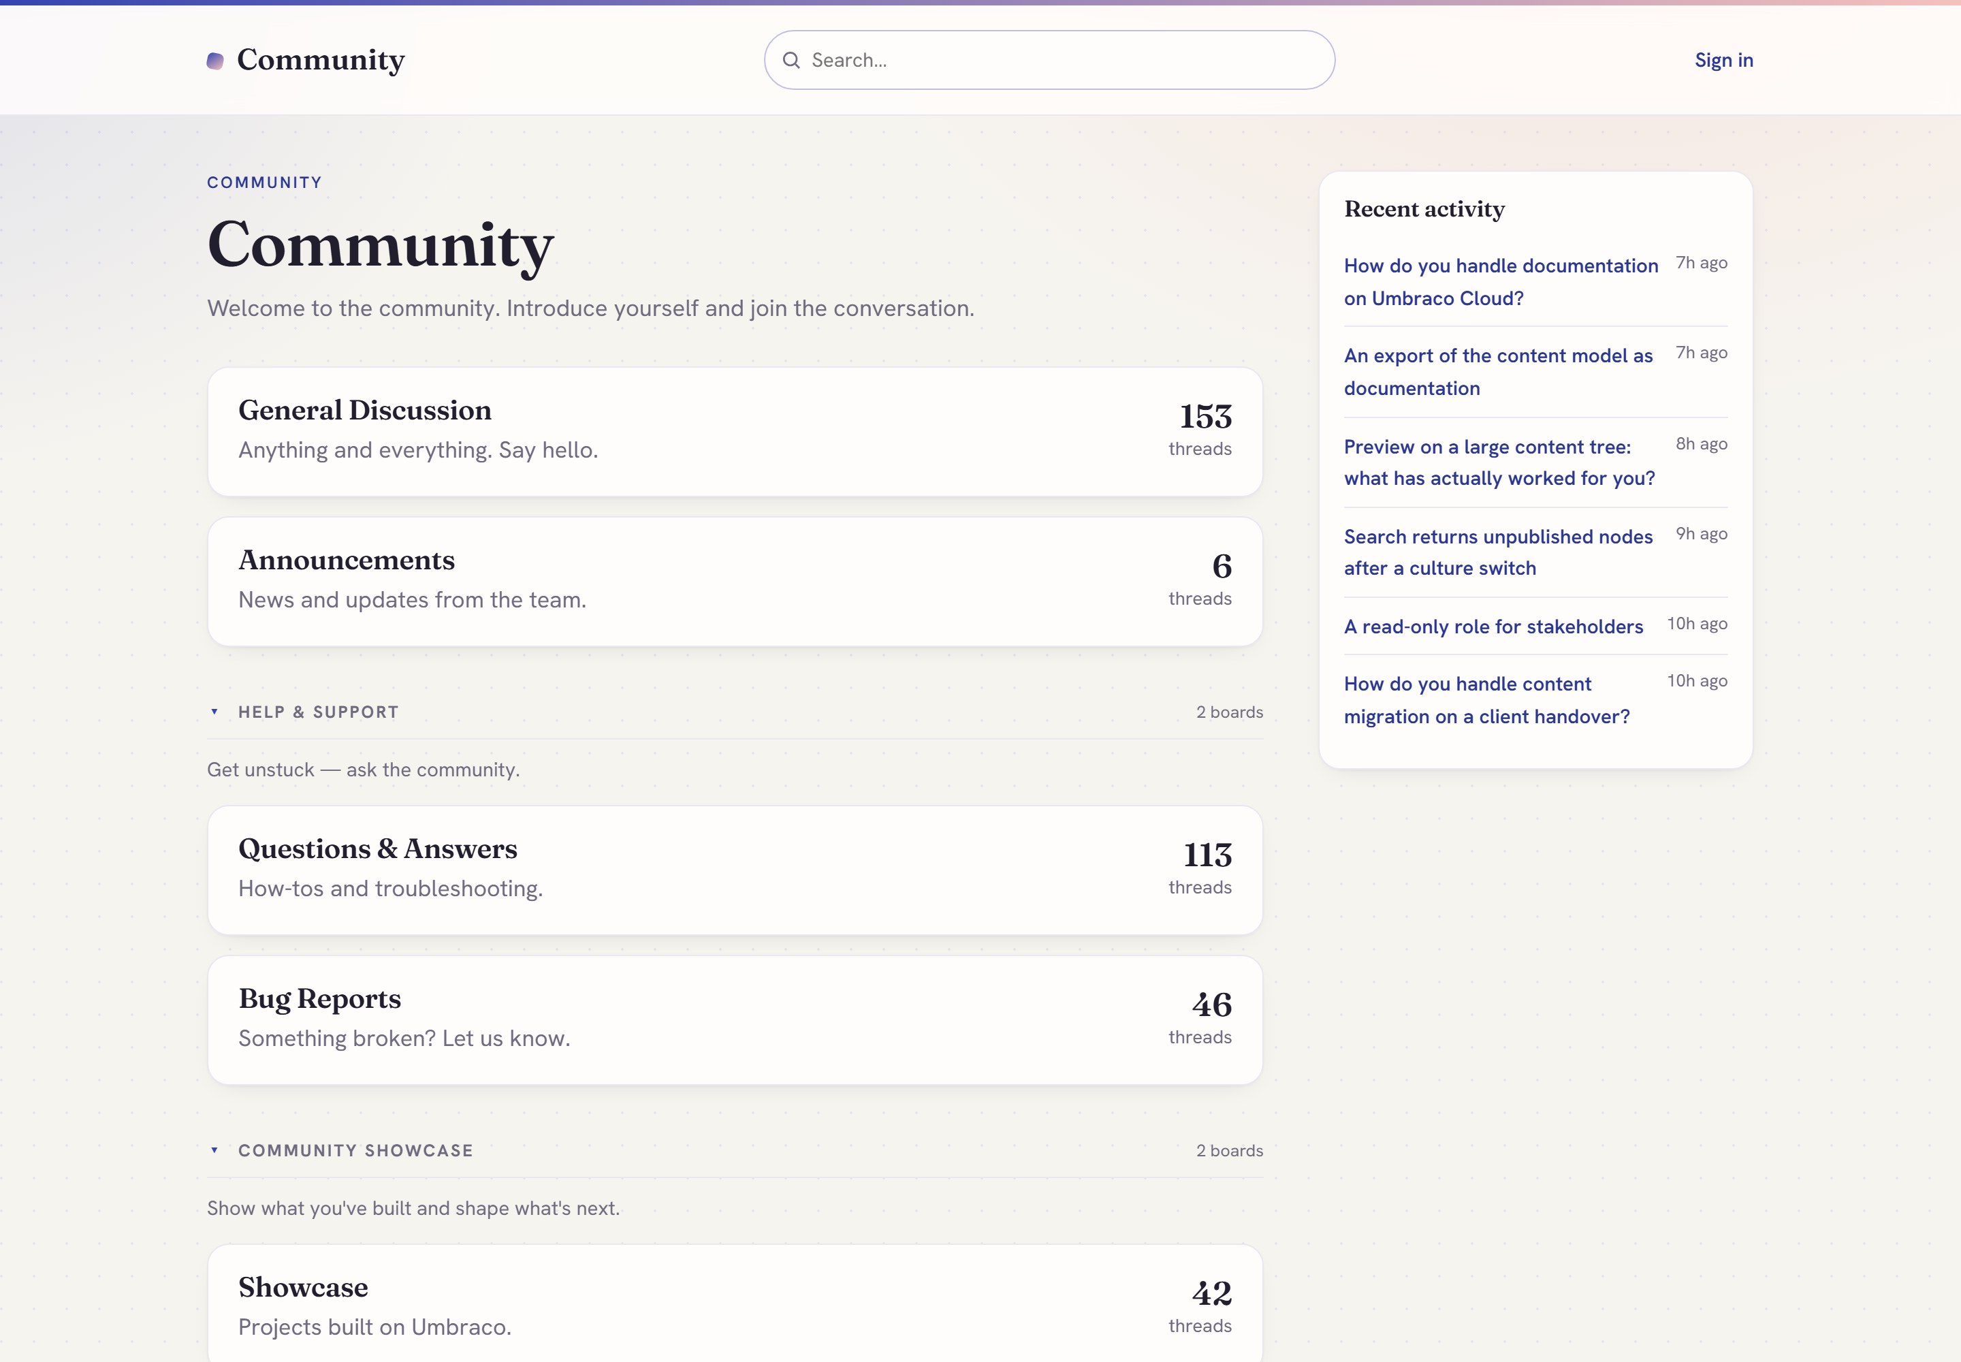Go to Community site title in header
This screenshot has width=1961, height=1362.
point(321,60)
